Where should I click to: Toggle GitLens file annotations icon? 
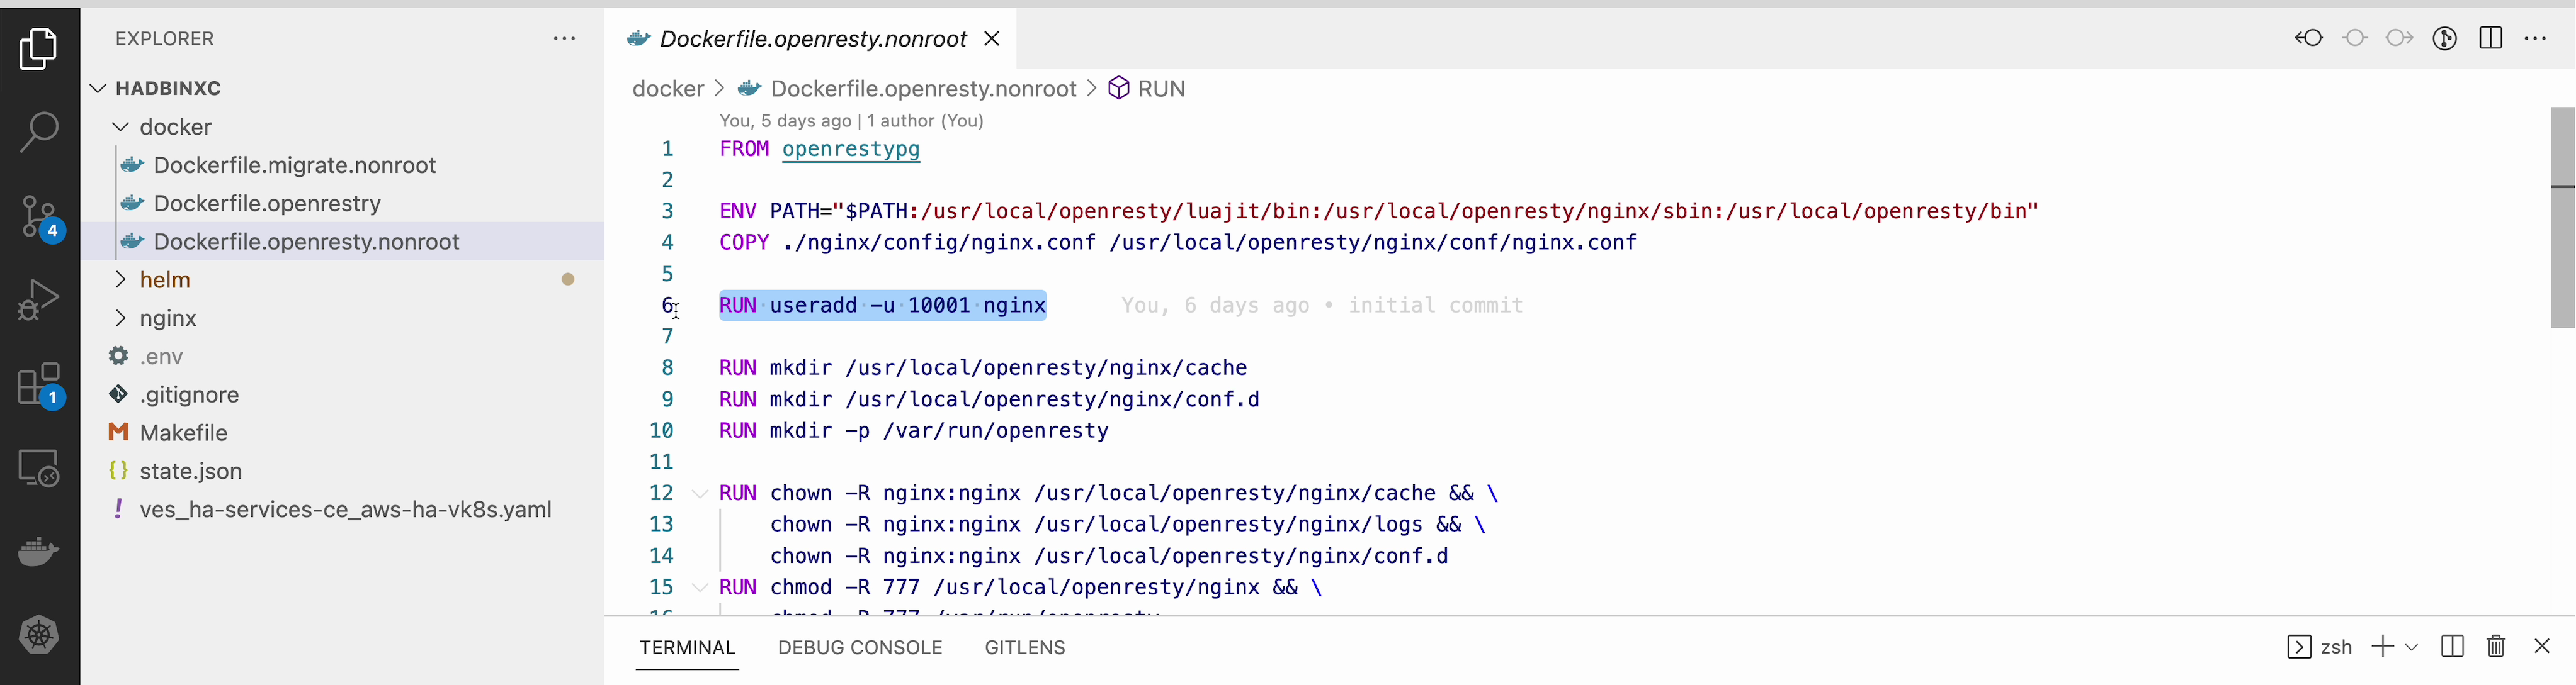[x=2444, y=38]
